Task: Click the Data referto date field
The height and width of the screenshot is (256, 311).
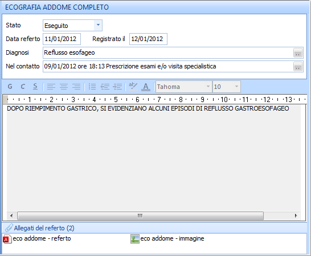Action: click(62, 39)
